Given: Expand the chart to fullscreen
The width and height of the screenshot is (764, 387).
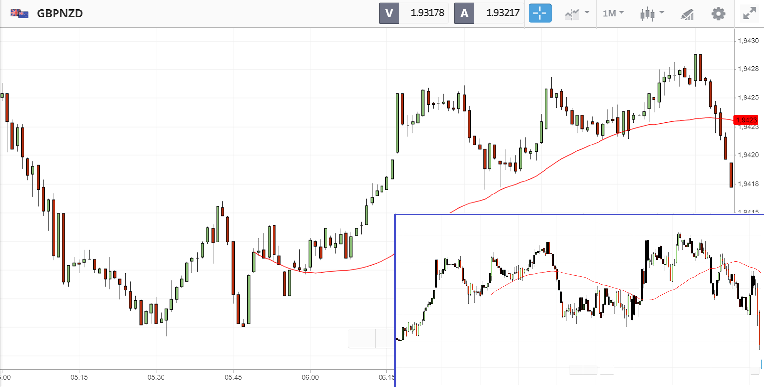Looking at the screenshot, I should tap(750, 13).
